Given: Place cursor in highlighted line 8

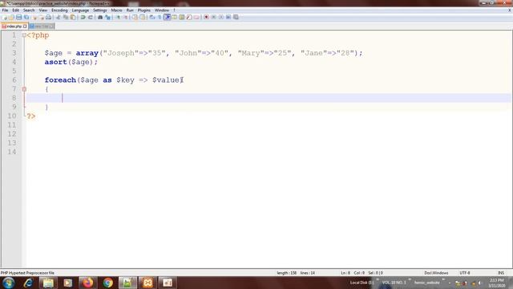Looking at the screenshot, I should 269,98.
